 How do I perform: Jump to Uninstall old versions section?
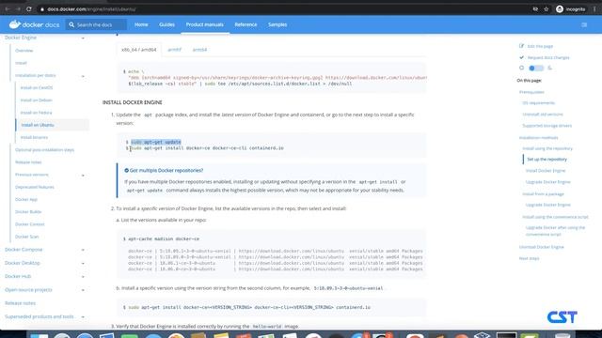[x=543, y=115]
